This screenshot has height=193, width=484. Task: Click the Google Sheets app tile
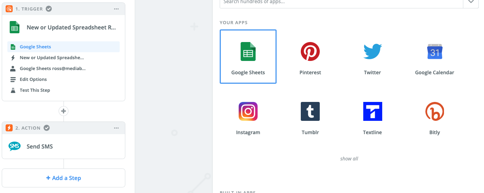pyautogui.click(x=248, y=56)
